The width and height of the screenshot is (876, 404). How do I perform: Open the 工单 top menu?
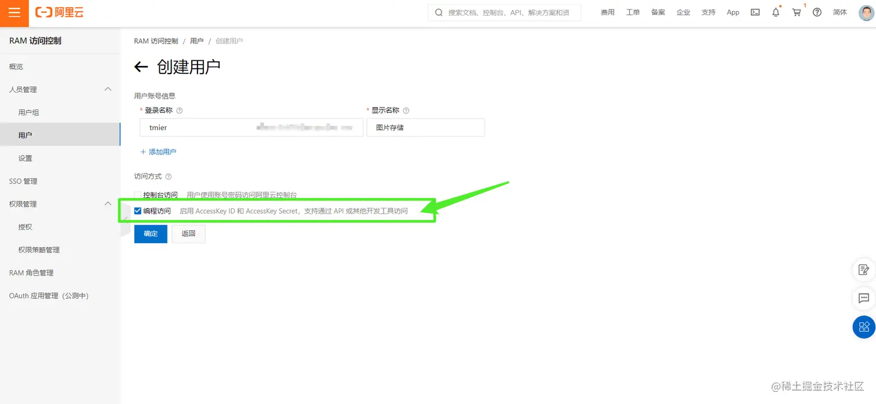[633, 12]
